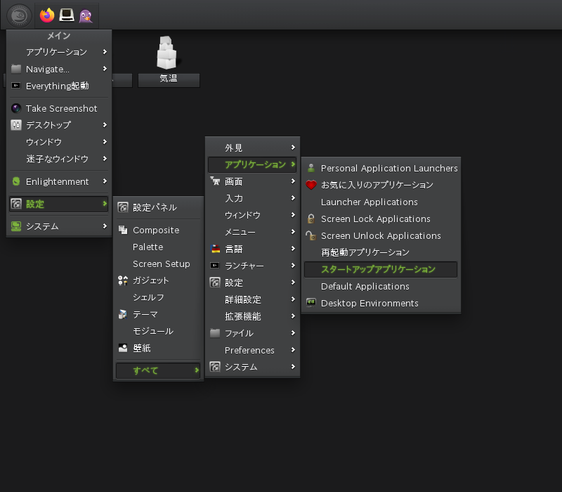Click the メイン menu title

tap(59, 36)
